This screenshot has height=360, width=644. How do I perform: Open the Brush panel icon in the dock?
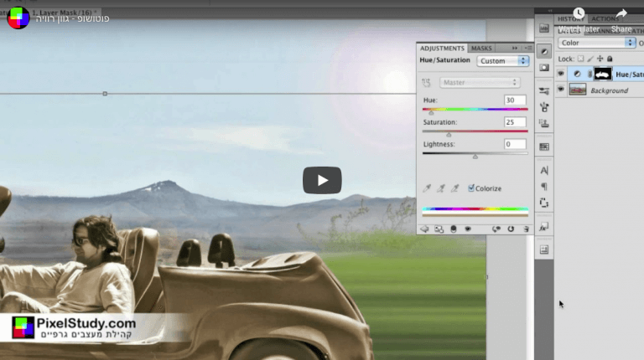[543, 107]
